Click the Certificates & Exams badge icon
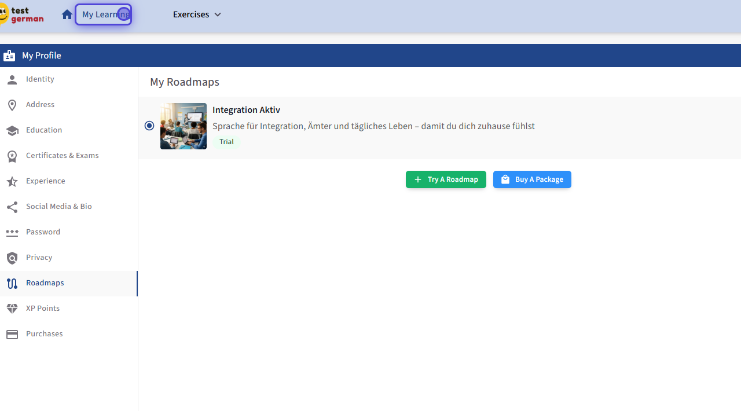 point(12,156)
